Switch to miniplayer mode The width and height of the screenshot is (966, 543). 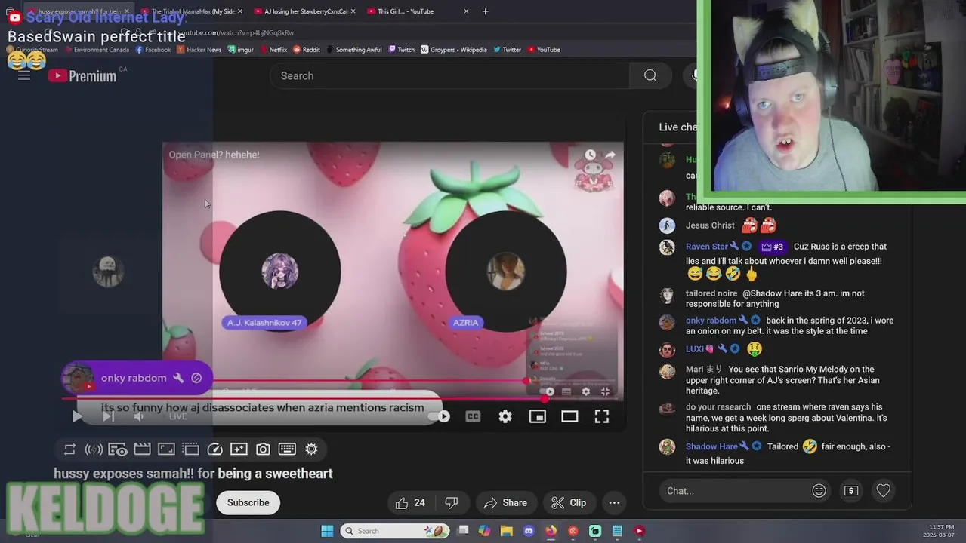coord(538,416)
